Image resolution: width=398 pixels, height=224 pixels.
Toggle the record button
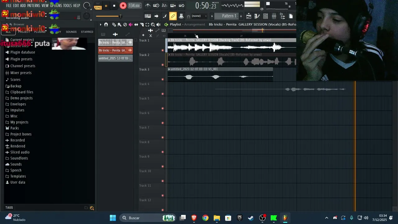coord(123,6)
